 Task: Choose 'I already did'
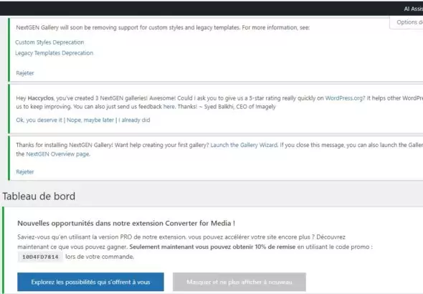pos(134,120)
